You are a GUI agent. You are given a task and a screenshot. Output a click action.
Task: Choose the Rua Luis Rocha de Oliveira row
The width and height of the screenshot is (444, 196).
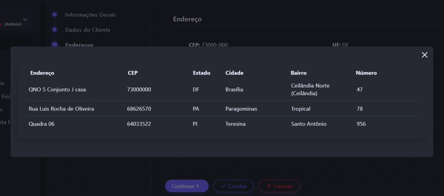point(61,109)
